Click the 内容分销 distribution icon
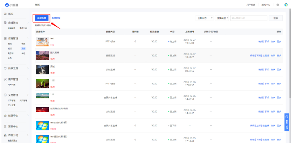Screen dimensions: 291x143 5,135
